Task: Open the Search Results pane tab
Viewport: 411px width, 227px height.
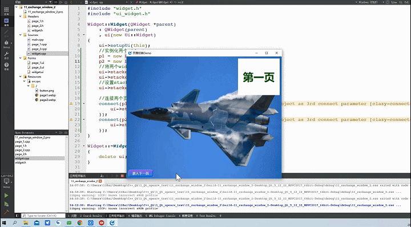Action: point(91,216)
